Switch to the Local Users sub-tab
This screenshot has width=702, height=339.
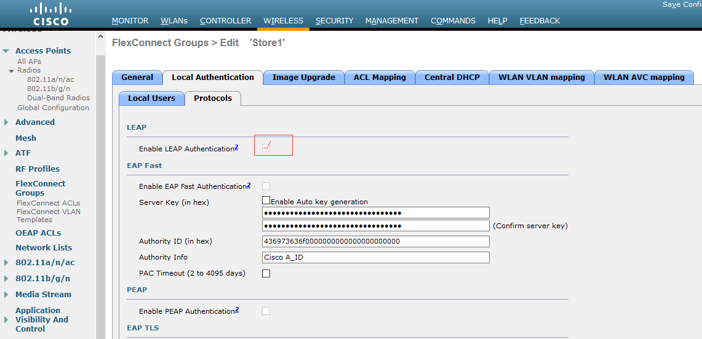(x=152, y=98)
